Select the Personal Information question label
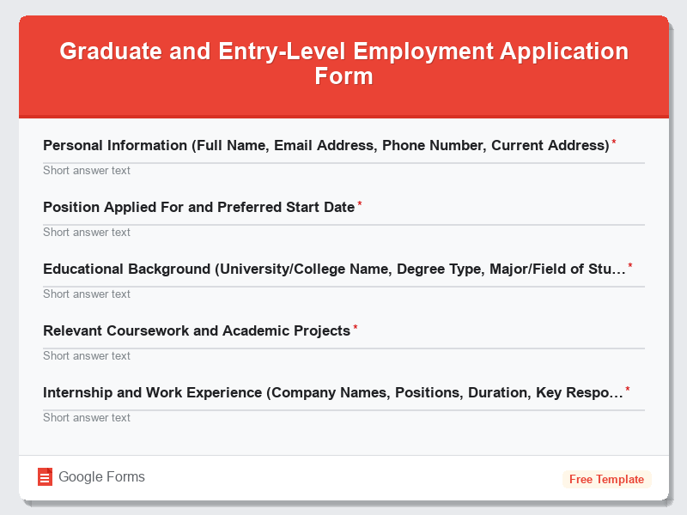The width and height of the screenshot is (687, 515). click(x=325, y=145)
